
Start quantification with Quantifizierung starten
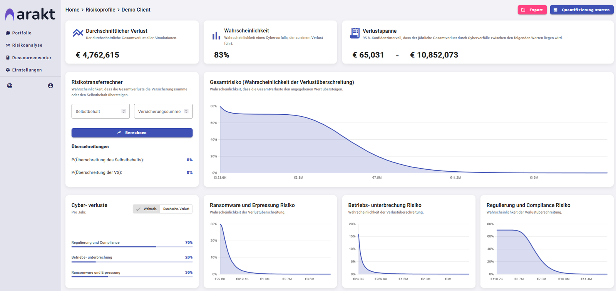(x=581, y=10)
